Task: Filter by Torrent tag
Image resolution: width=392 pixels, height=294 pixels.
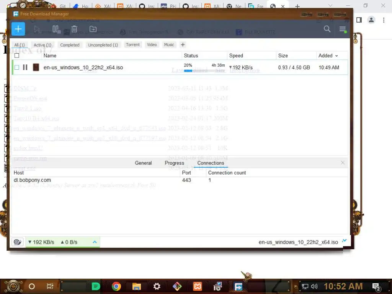Action: coord(133,44)
